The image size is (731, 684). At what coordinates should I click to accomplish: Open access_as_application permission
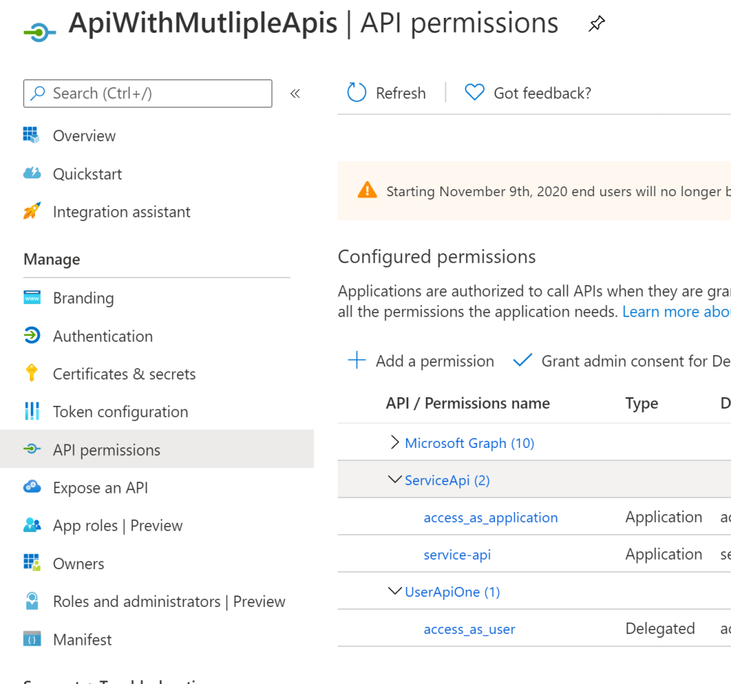[490, 518]
